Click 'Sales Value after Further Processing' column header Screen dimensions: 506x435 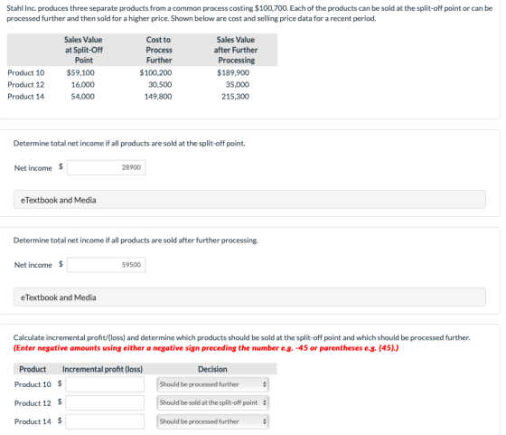click(236, 50)
